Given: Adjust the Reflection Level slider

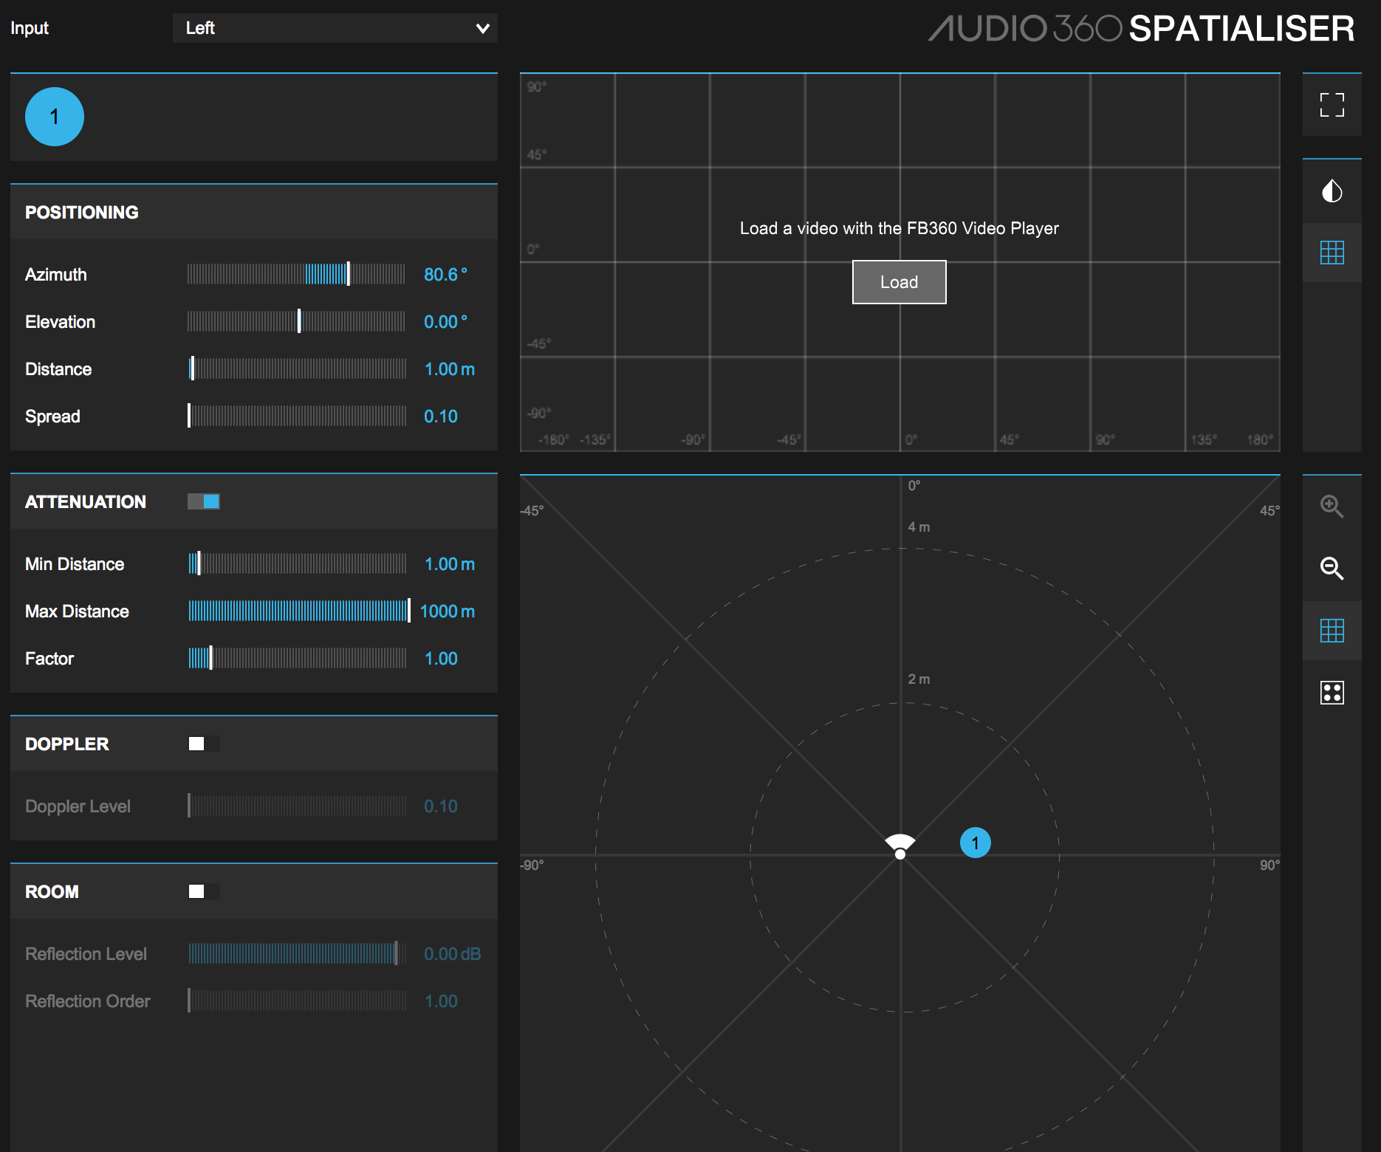Looking at the screenshot, I should 296,953.
